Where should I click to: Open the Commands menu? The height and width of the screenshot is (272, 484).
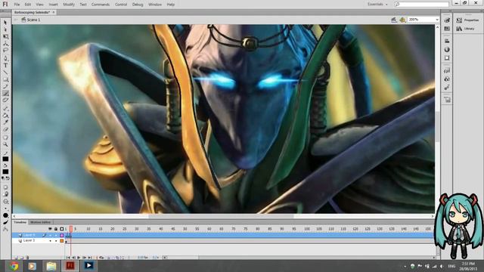[101, 5]
